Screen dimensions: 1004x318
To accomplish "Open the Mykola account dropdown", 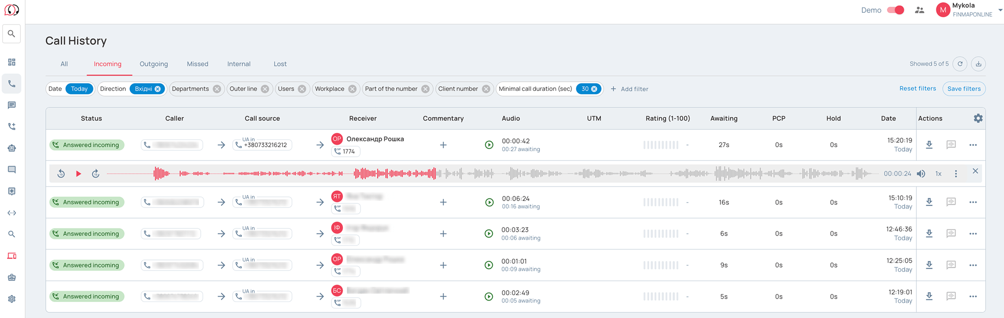I will [1000, 10].
